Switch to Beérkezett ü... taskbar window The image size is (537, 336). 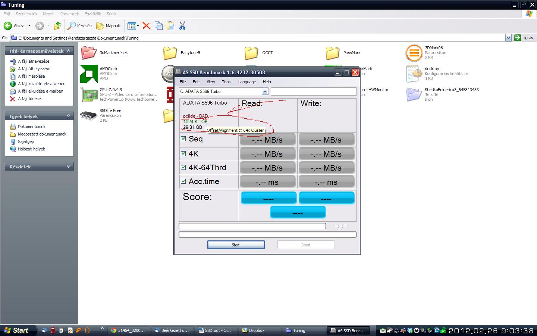(x=173, y=330)
